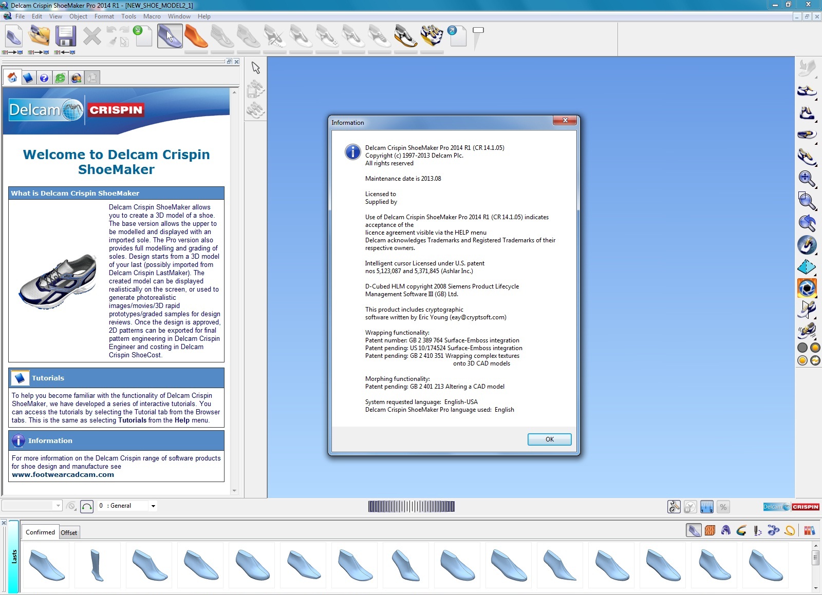Click the circular arrows refresh light button
This screenshot has width=822, height=595.
coord(815,360)
